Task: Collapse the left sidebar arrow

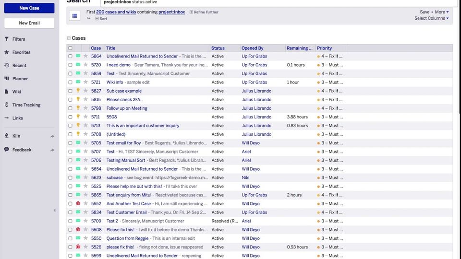Action: [54, 210]
